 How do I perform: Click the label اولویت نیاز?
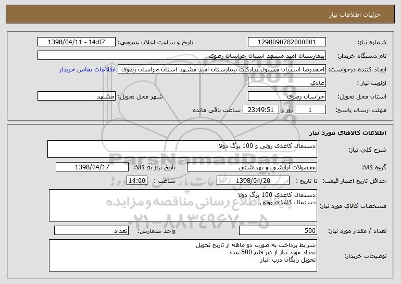[372, 83]
